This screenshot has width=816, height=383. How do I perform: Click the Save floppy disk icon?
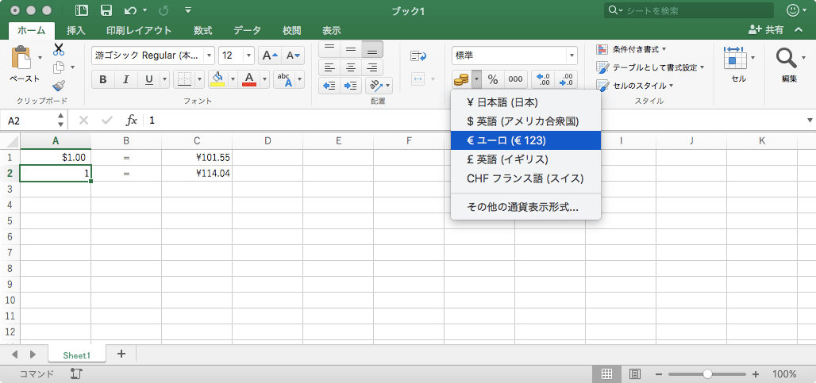click(x=106, y=10)
